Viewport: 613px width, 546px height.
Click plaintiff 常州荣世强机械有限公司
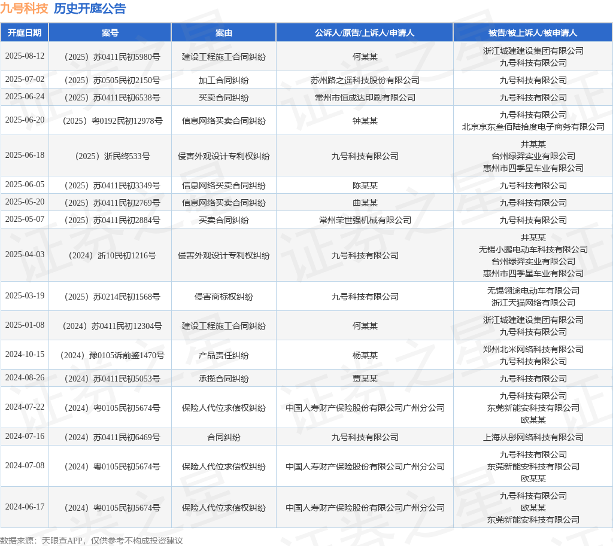[365, 220]
